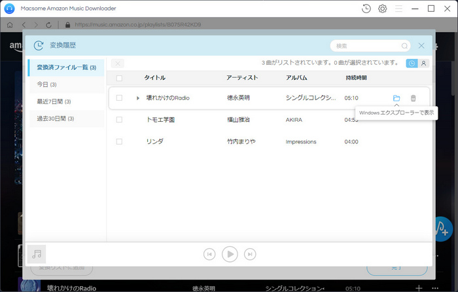Delete 壊れかけのRadio with trash icon
This screenshot has width=458, height=292.
(x=413, y=98)
